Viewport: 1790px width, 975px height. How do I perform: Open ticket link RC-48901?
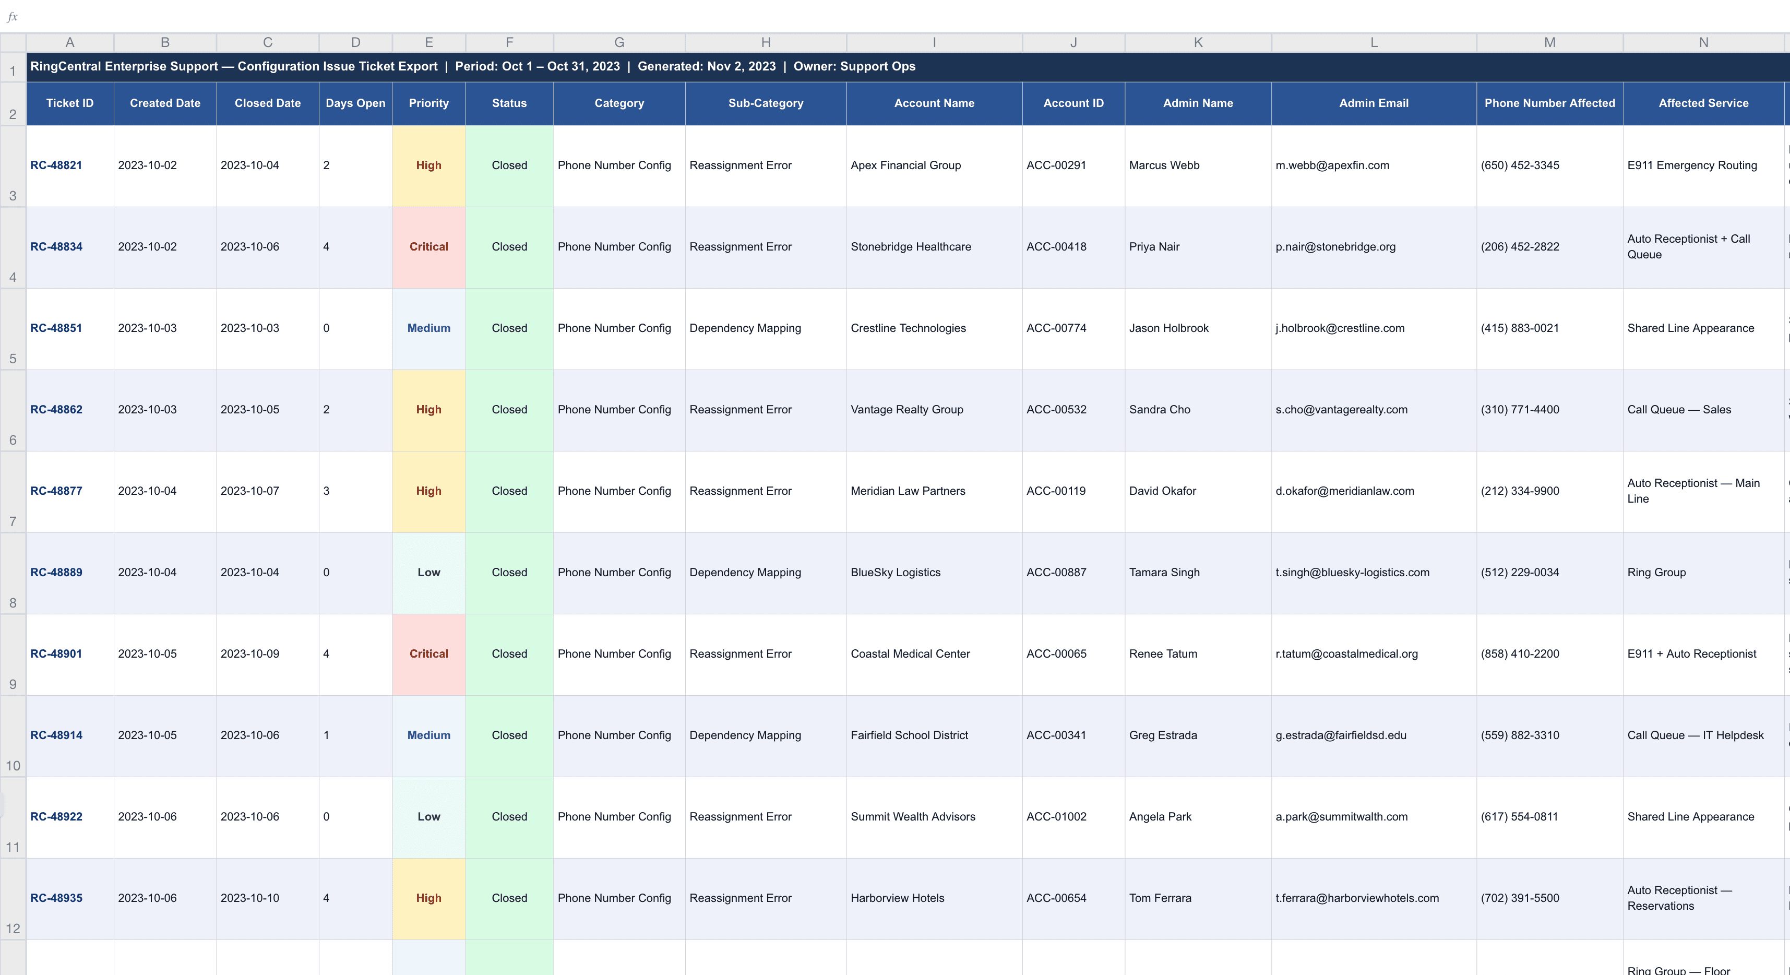pyautogui.click(x=56, y=654)
